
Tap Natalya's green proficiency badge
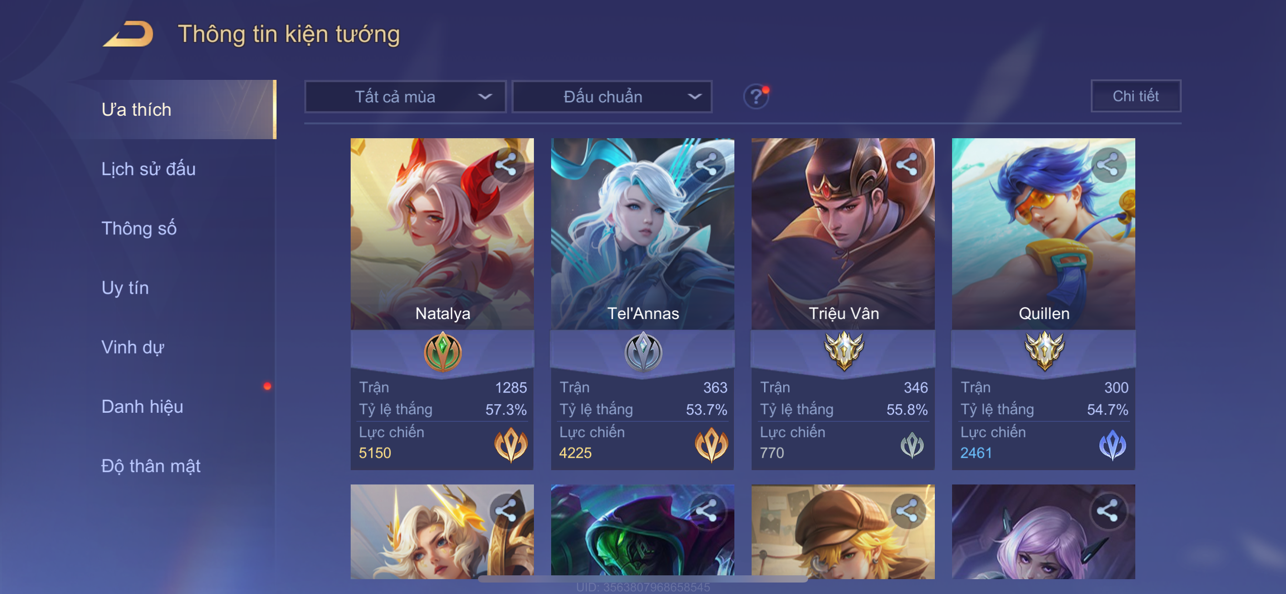(x=443, y=352)
